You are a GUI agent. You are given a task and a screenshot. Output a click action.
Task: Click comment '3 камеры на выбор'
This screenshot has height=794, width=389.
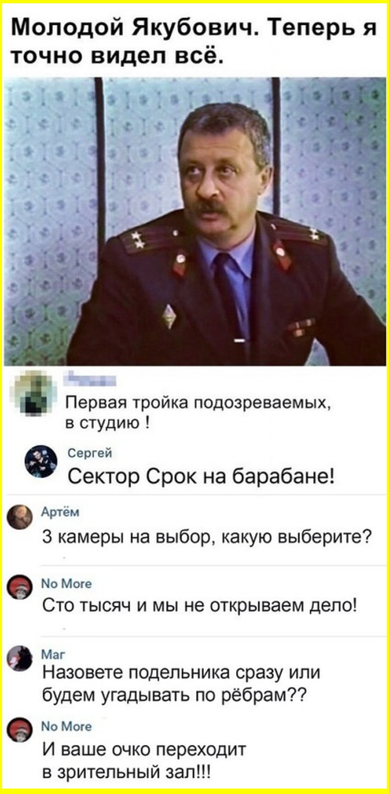tap(207, 538)
